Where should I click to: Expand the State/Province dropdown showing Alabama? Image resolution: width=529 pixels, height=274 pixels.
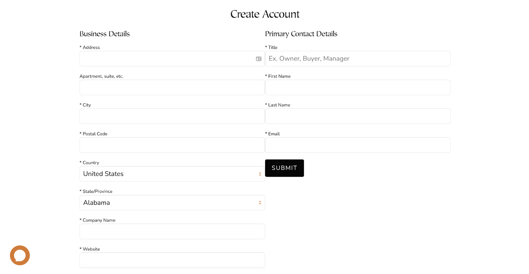[169, 203]
